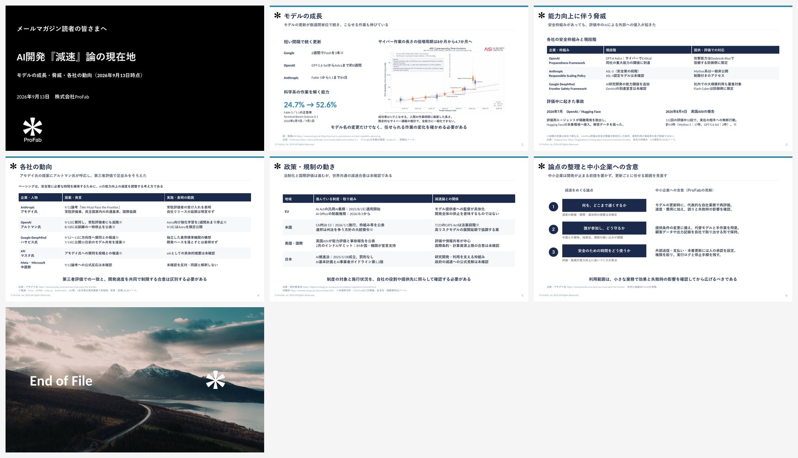Click the OpenAI Preparedness Framework row label
The width and height of the screenshot is (798, 458).
pyautogui.click(x=567, y=60)
